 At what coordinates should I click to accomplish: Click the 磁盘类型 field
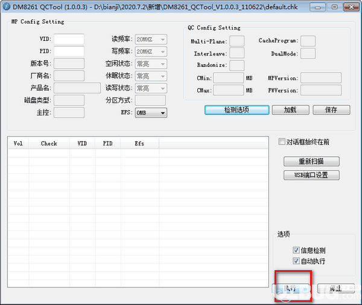(69, 100)
